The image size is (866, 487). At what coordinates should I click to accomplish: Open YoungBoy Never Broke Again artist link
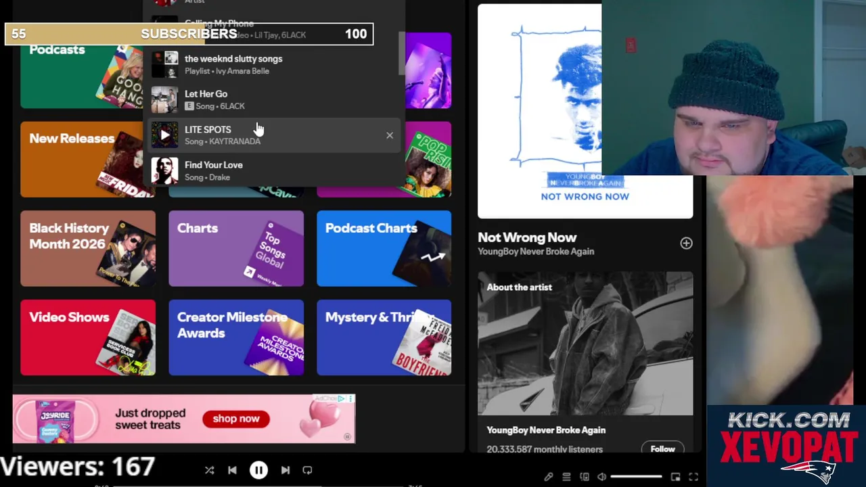pos(536,252)
